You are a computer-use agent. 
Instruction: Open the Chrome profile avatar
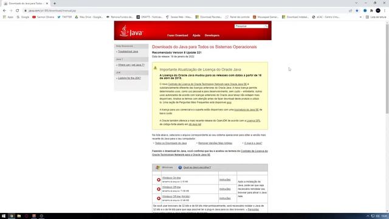tap(378, 11)
